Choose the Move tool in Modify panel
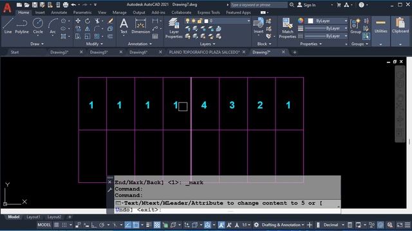This screenshot has height=231, width=412. tap(78, 21)
